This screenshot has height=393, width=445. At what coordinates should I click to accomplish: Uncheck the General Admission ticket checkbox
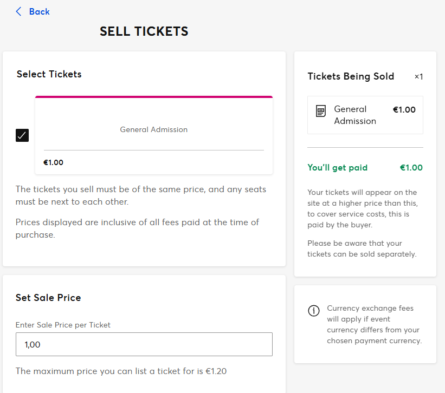coord(22,135)
